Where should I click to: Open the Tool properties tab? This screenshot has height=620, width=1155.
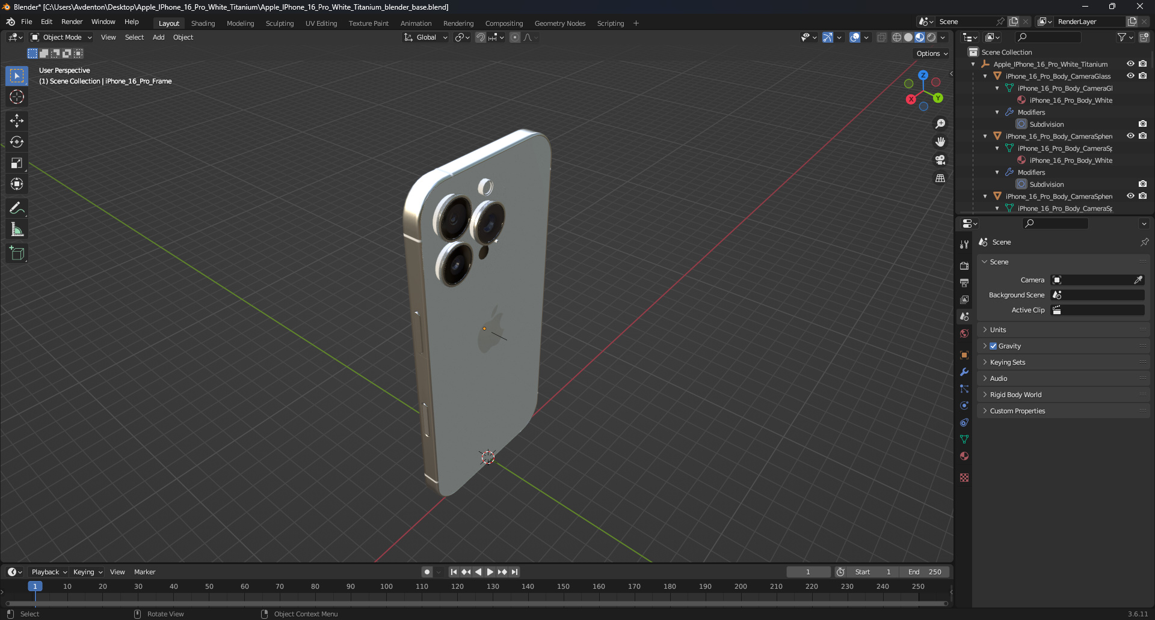click(964, 245)
